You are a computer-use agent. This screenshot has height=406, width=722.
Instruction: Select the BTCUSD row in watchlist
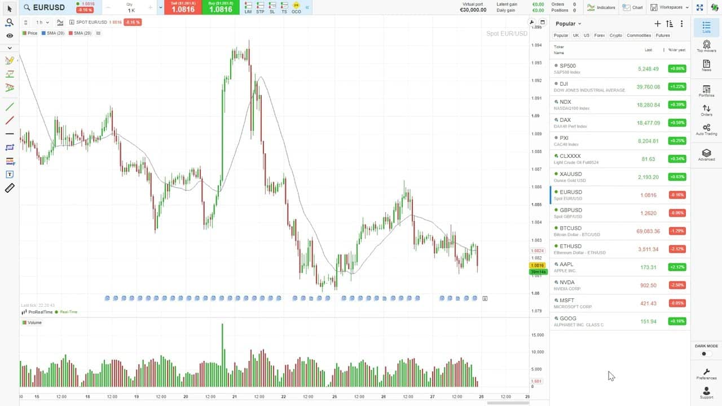point(620,231)
